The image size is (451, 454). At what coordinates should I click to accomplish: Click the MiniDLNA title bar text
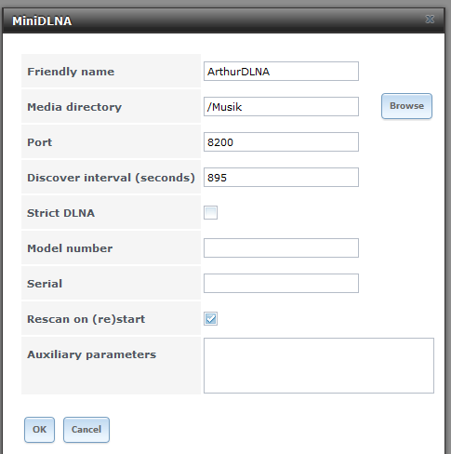point(42,21)
